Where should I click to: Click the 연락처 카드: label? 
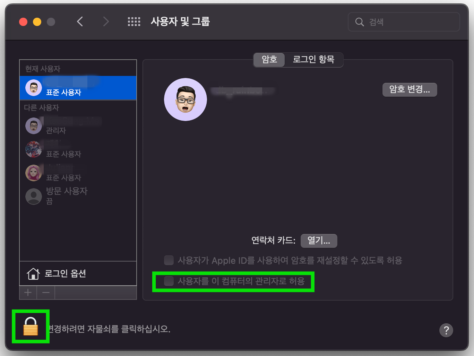[x=273, y=241]
